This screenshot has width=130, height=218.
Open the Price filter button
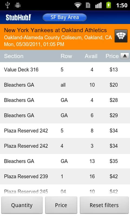[x=61, y=205]
